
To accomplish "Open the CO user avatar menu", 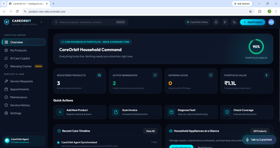I will tap(271, 22).
